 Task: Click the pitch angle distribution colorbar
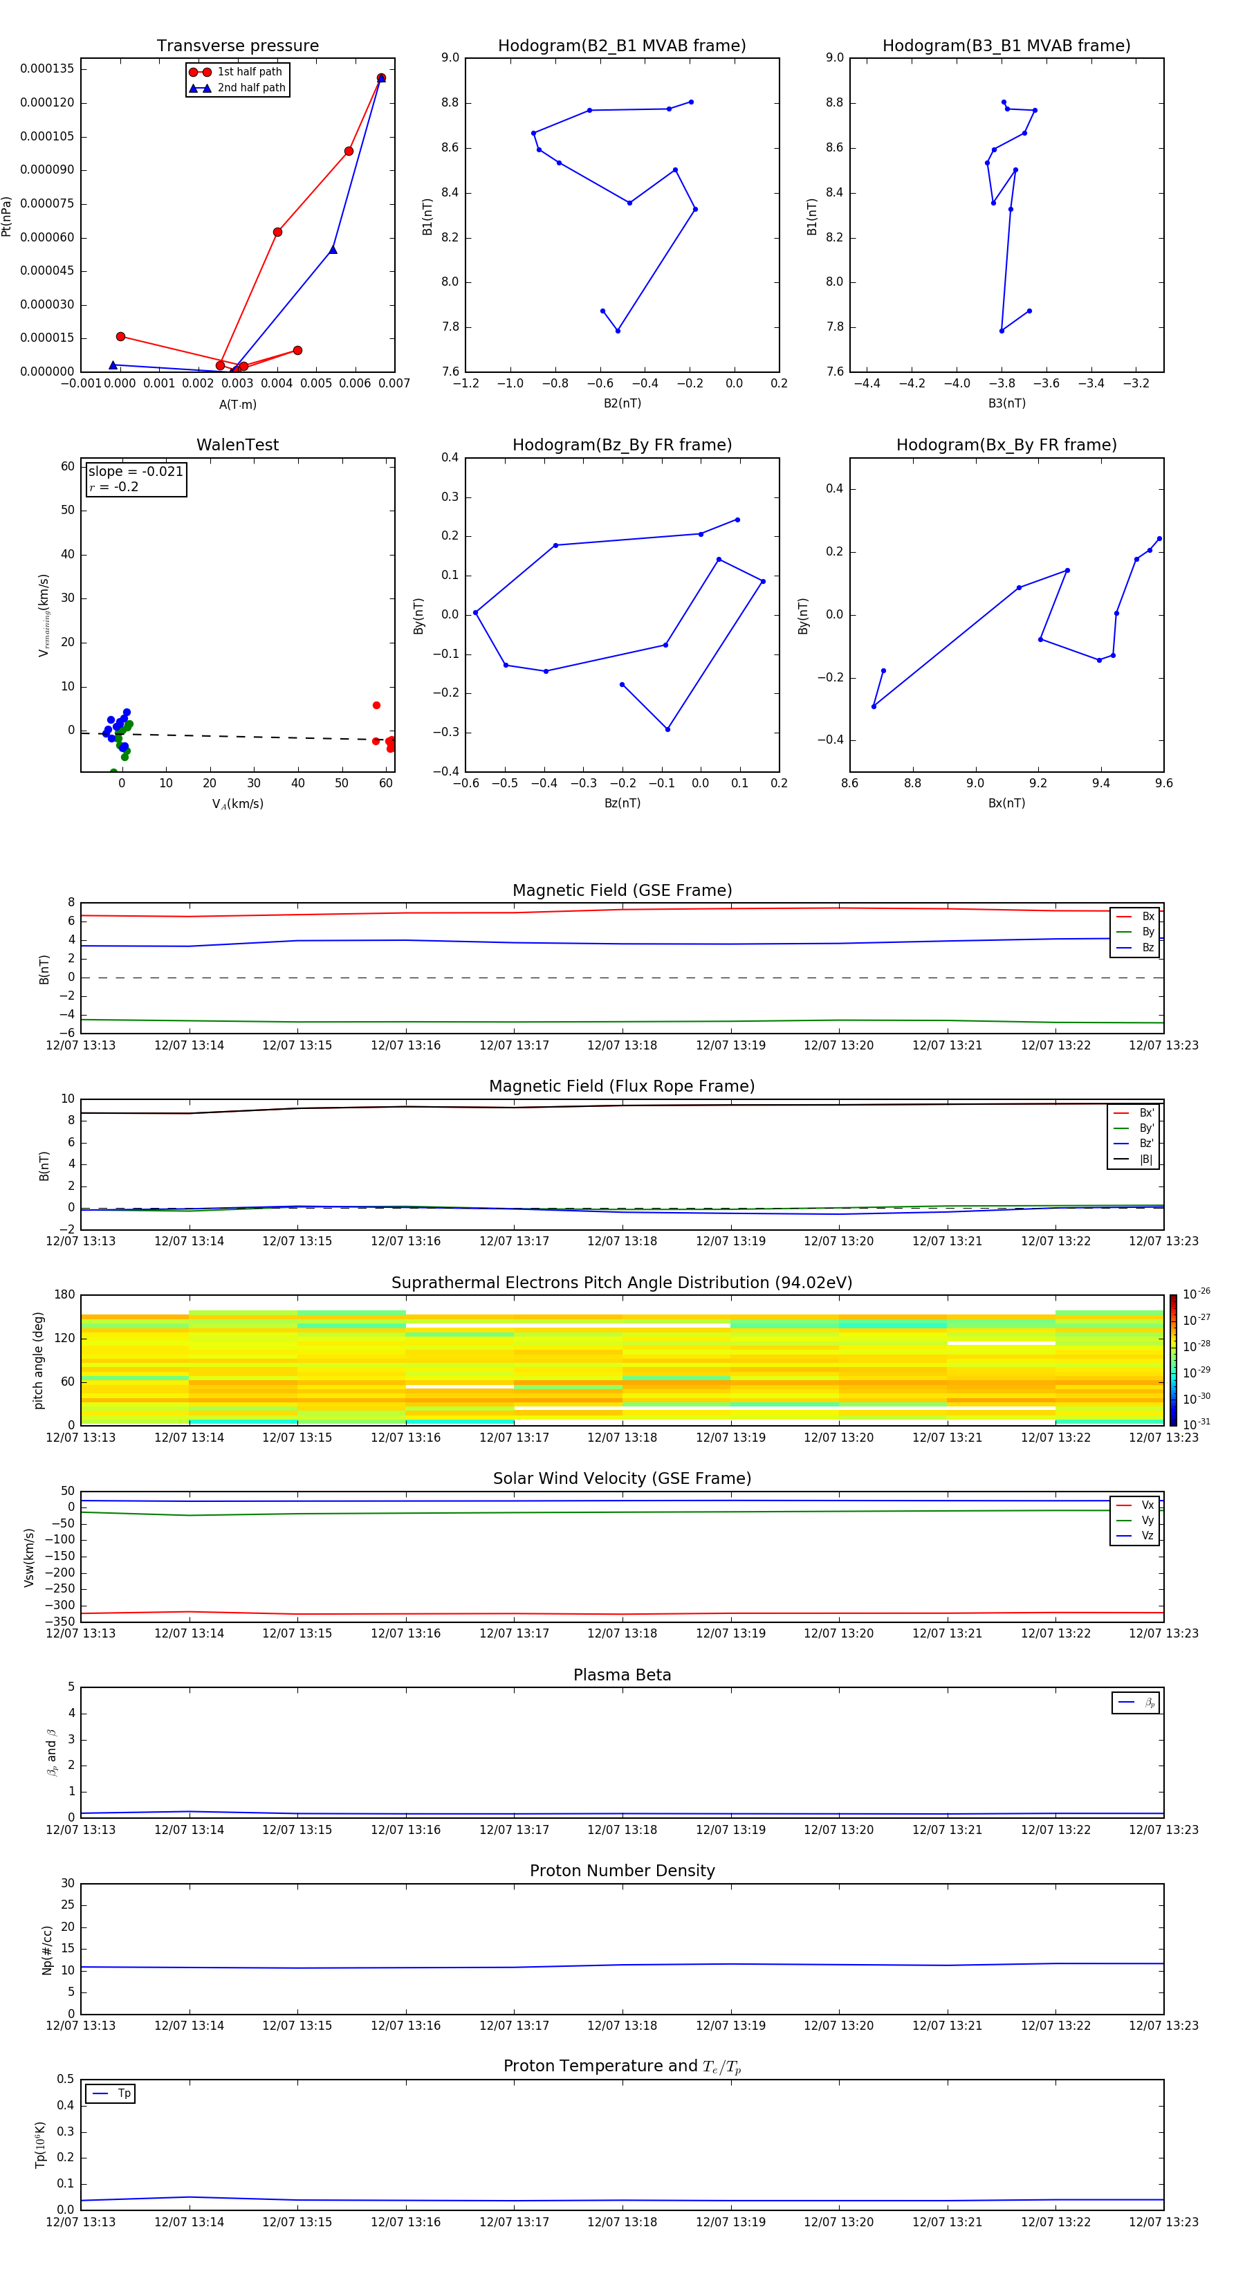[1172, 1359]
